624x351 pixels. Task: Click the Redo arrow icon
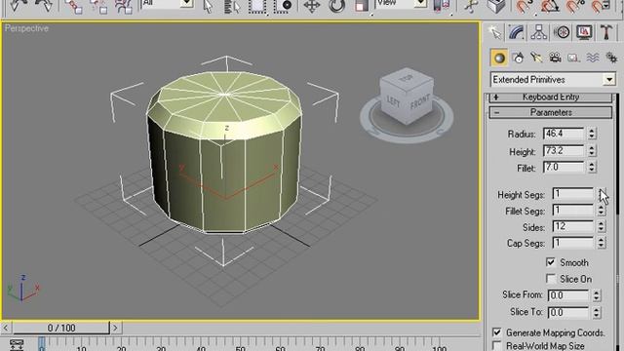(43, 6)
